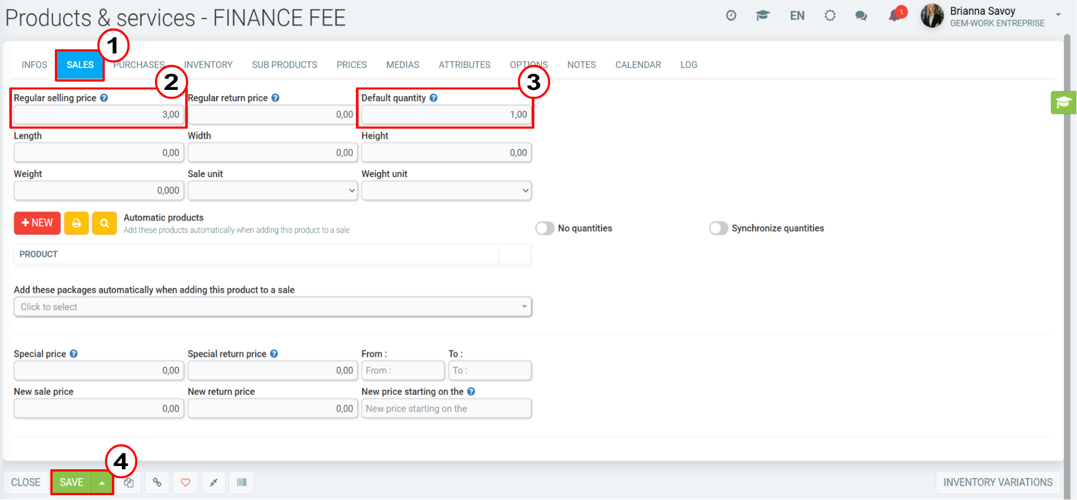Switch to the INFOS tab
Image resolution: width=1077 pixels, height=500 pixels.
click(x=35, y=65)
